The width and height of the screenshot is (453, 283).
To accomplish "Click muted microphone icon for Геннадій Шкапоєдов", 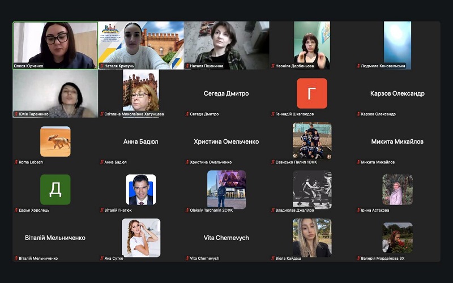I will pyautogui.click(x=273, y=114).
